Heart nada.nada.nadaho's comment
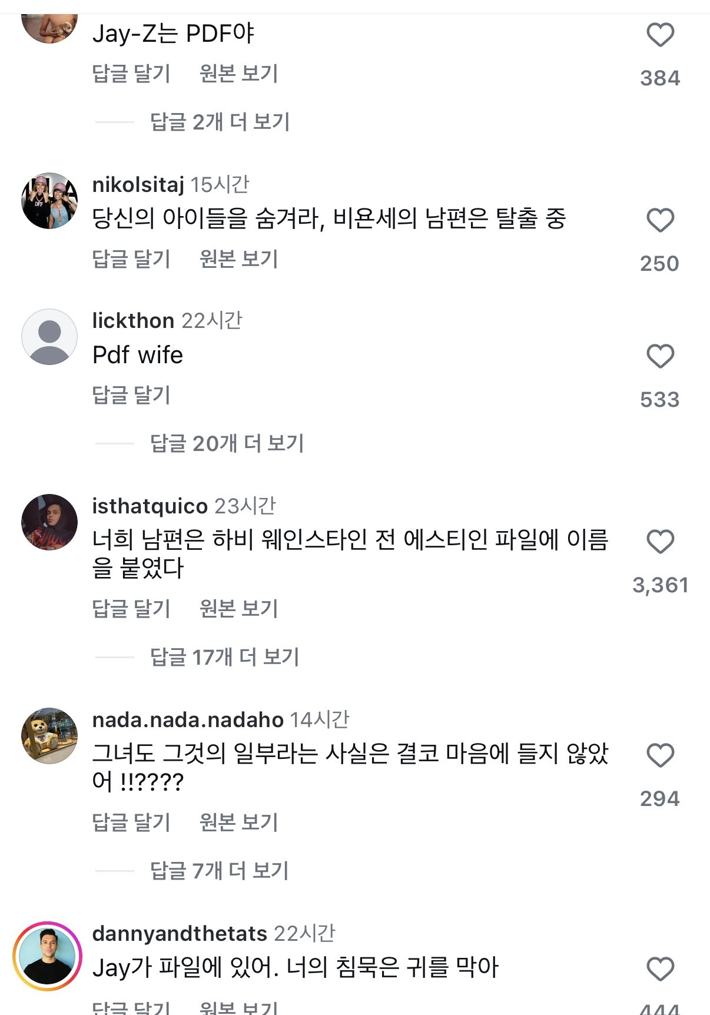This screenshot has height=1015, width=710. tap(660, 755)
